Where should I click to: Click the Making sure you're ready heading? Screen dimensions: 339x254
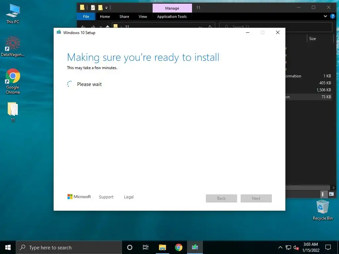(x=143, y=58)
